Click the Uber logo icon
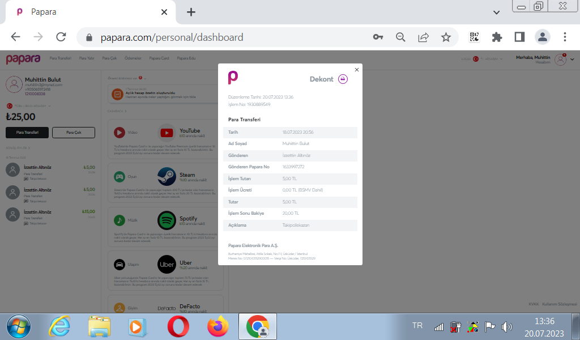Viewport: 580px width, 340px height. coord(167,264)
